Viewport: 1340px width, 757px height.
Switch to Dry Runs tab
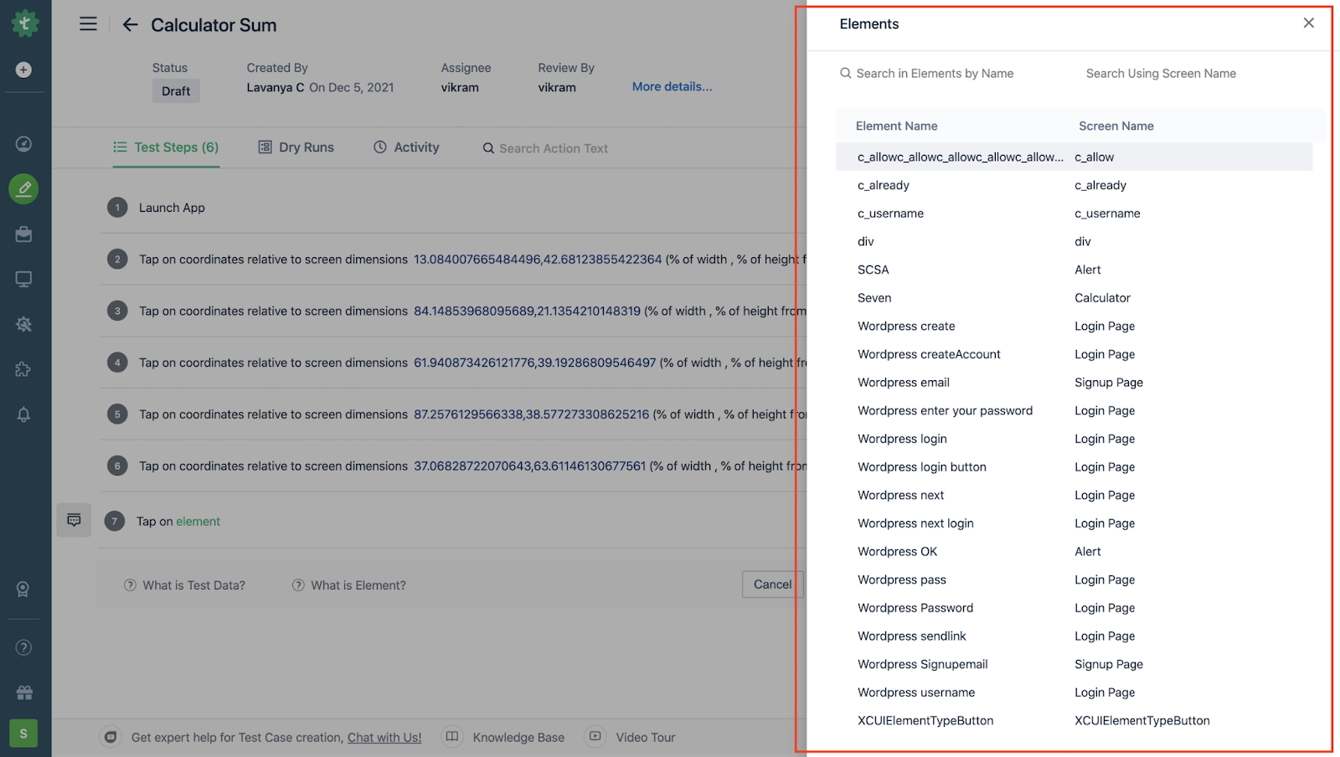click(296, 147)
